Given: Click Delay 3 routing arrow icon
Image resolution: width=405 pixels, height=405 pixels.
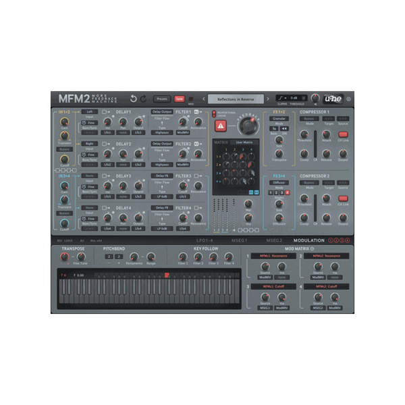Looking at the screenshot, I should click(106, 176).
